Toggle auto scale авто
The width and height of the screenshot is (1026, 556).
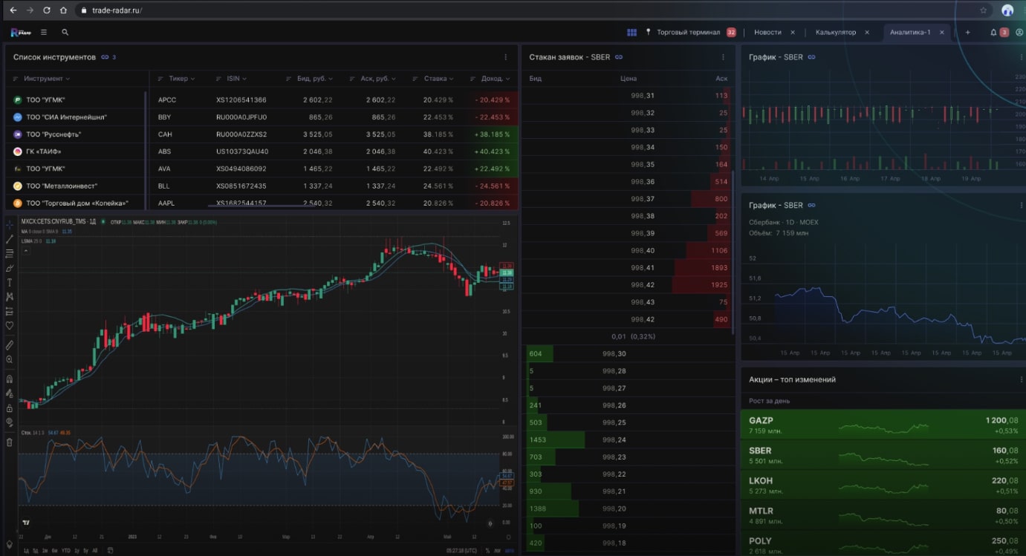click(509, 550)
